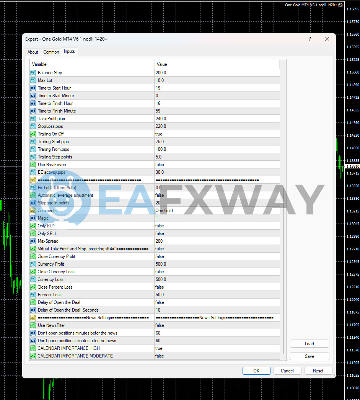Click the icon beside Balance Step variable
The height and width of the screenshot is (400, 360).
33,73
